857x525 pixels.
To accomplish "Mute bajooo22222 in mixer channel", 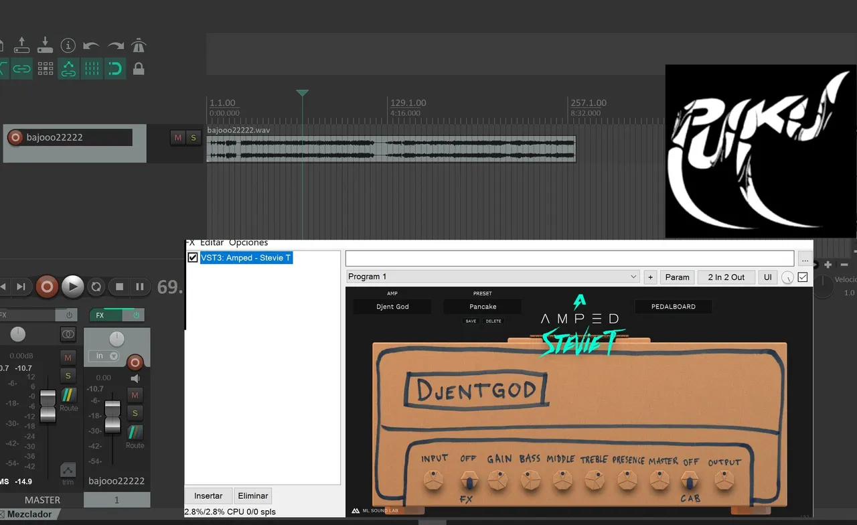I will (135, 396).
